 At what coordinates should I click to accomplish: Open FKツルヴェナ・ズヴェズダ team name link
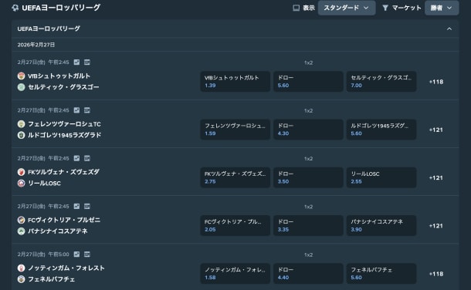[63, 172]
